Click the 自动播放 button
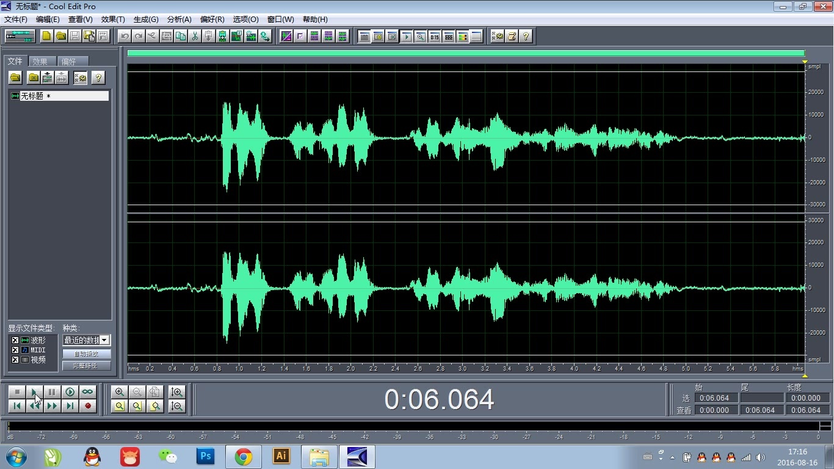 pyautogui.click(x=86, y=354)
